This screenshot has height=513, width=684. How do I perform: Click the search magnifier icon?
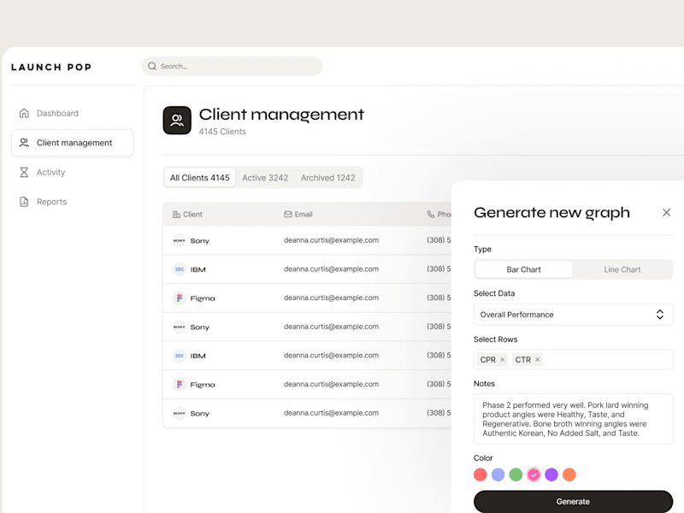point(152,67)
